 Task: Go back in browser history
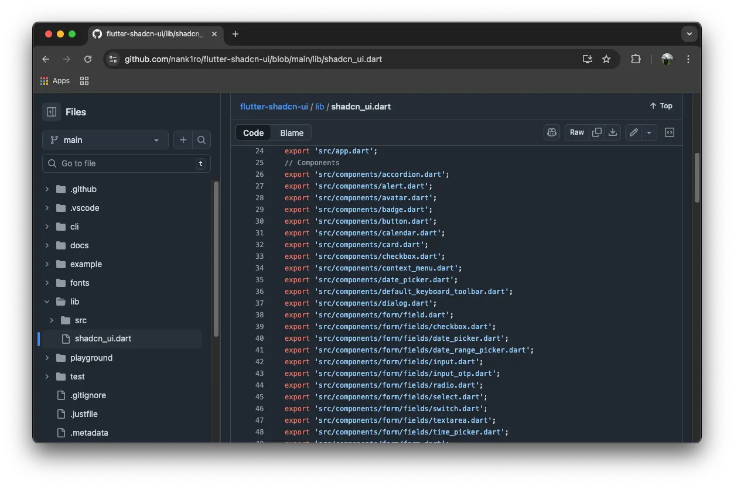coord(46,59)
